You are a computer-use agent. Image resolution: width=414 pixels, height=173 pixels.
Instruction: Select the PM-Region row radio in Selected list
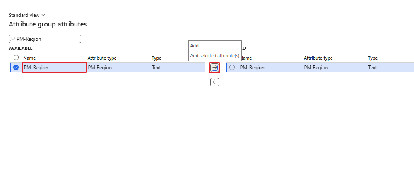(232, 68)
